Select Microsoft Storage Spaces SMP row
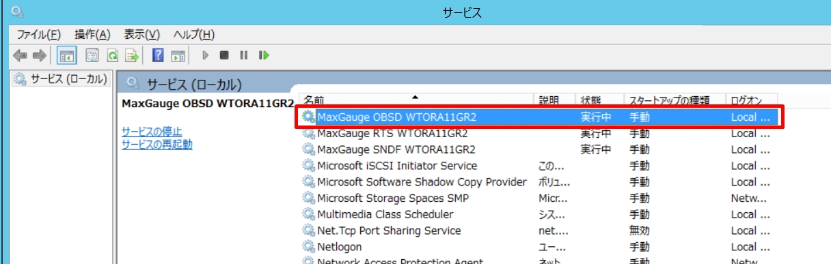The image size is (831, 264). 539,199
